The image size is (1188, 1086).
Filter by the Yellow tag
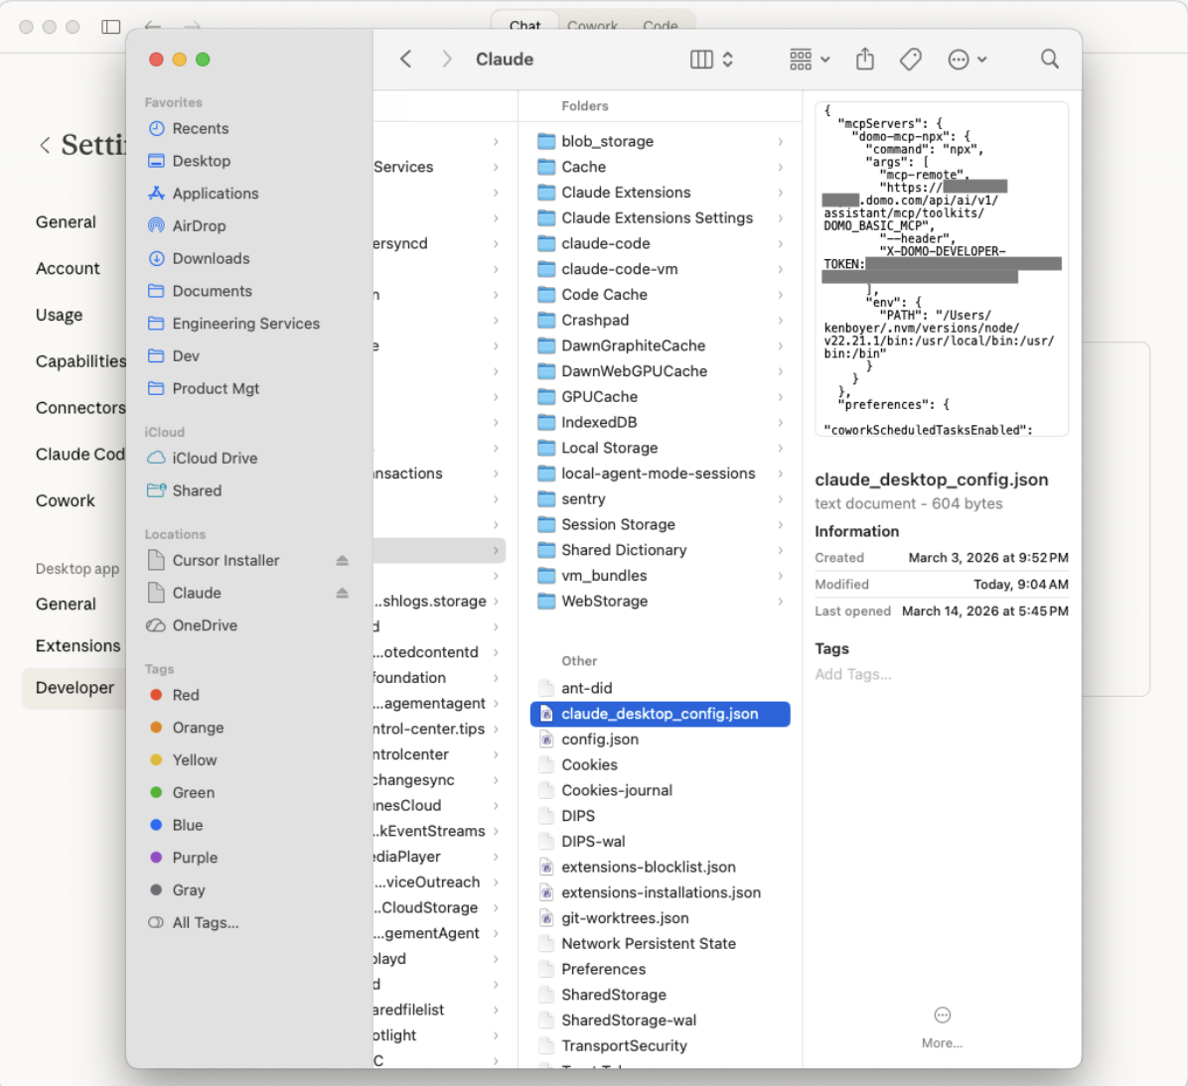[x=194, y=761]
